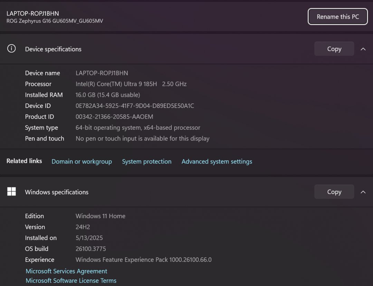Click the Windows logo icon beside Windows specifications
Image resolution: width=373 pixels, height=286 pixels.
(x=11, y=192)
